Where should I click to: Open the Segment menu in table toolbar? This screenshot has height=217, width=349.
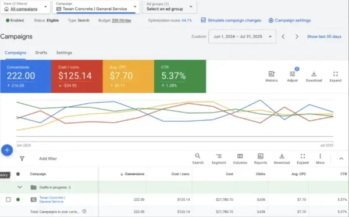[x=219, y=159]
